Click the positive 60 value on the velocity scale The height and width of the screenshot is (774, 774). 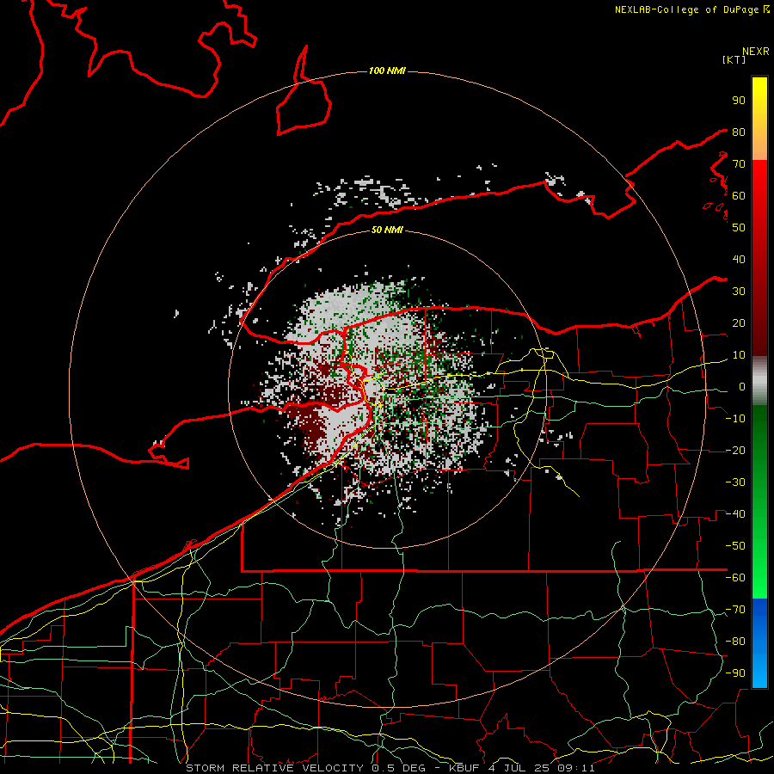point(739,195)
